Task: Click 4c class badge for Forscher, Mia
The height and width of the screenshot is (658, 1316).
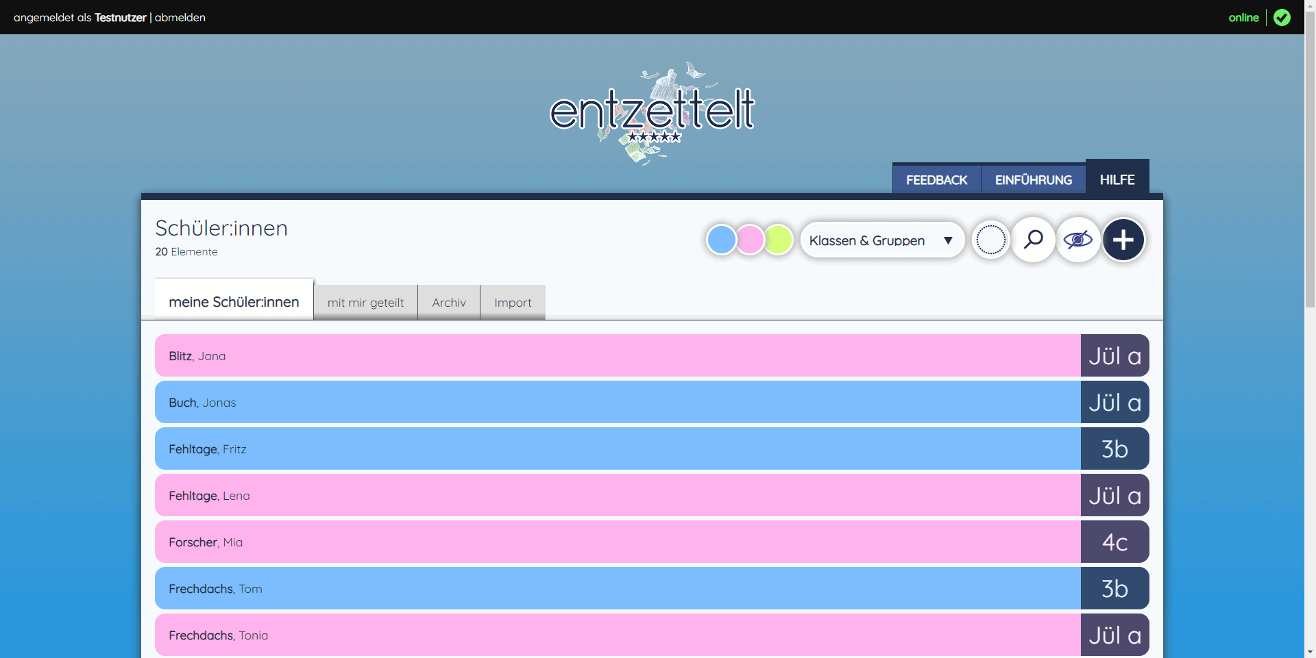Action: click(1115, 542)
